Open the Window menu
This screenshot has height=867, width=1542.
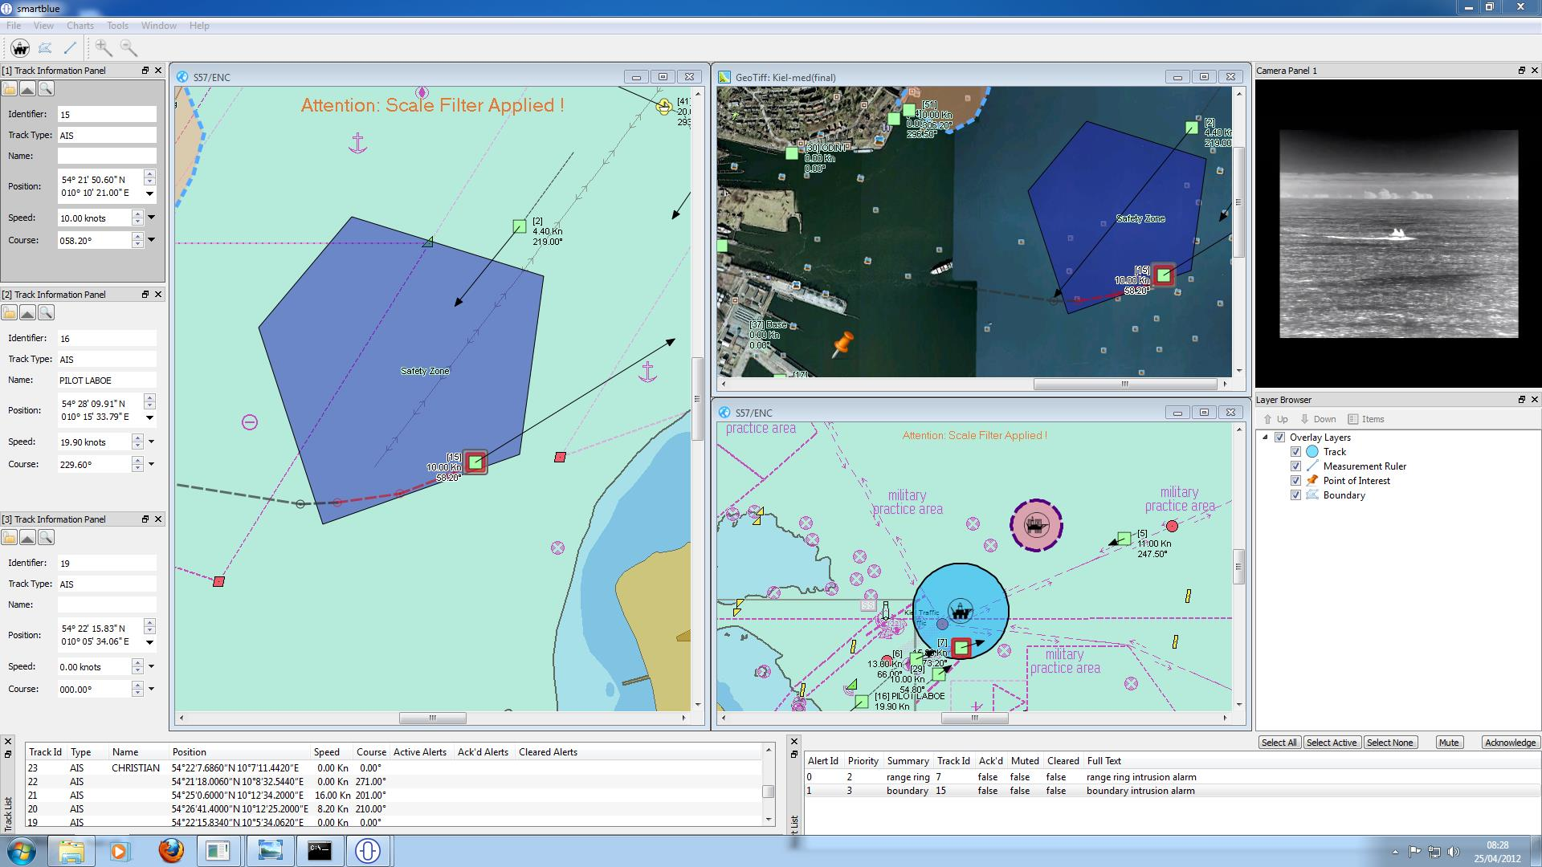(159, 26)
